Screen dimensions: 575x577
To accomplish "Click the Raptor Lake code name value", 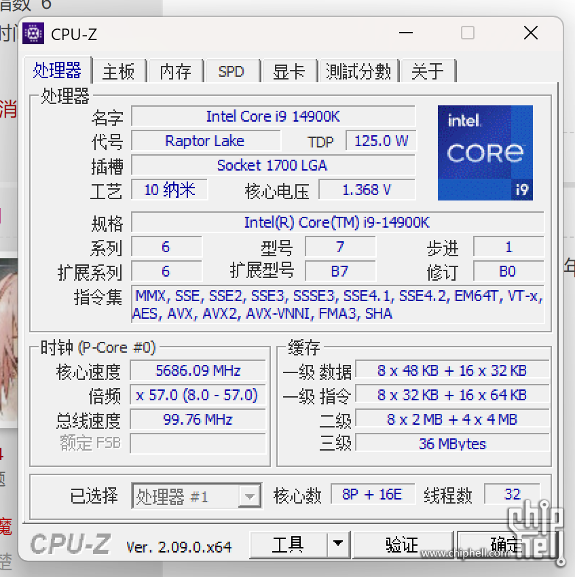I will [206, 141].
